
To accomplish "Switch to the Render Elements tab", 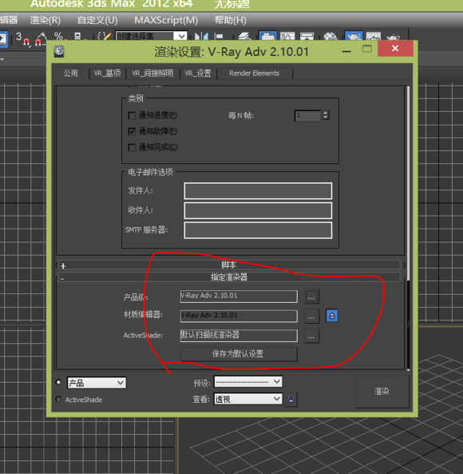I will coord(255,74).
